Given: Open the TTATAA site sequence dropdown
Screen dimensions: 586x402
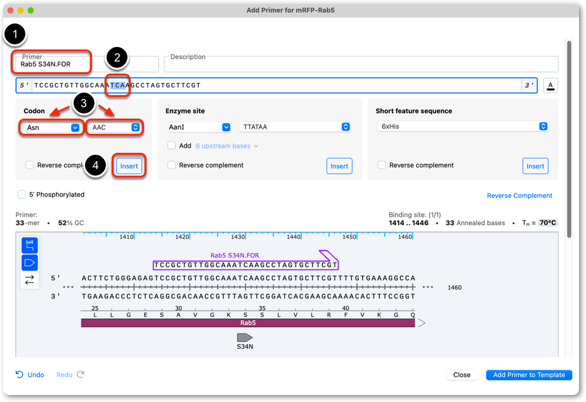Looking at the screenshot, I should coord(294,127).
